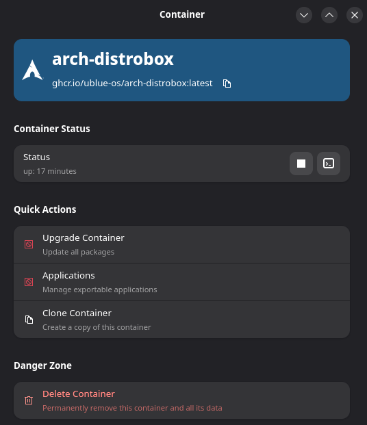Close the Container panel
Image resolution: width=367 pixels, height=425 pixels.
click(355, 15)
